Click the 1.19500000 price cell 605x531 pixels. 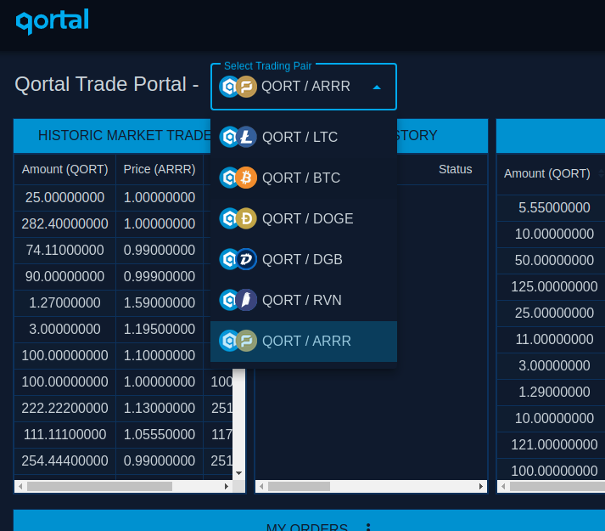point(160,330)
